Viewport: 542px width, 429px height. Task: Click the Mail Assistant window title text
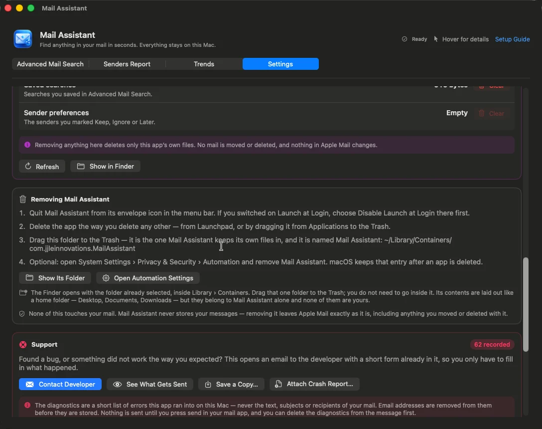coord(64,8)
